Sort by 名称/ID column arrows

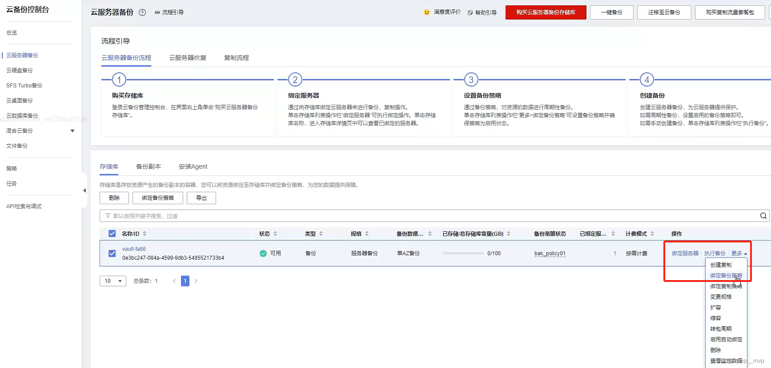tap(145, 233)
